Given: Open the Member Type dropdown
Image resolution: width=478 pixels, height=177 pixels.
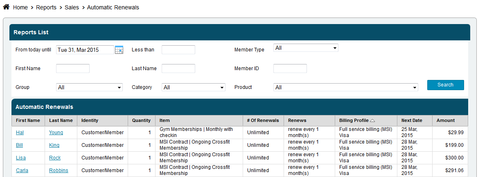Looking at the screenshot, I should coord(306,48).
